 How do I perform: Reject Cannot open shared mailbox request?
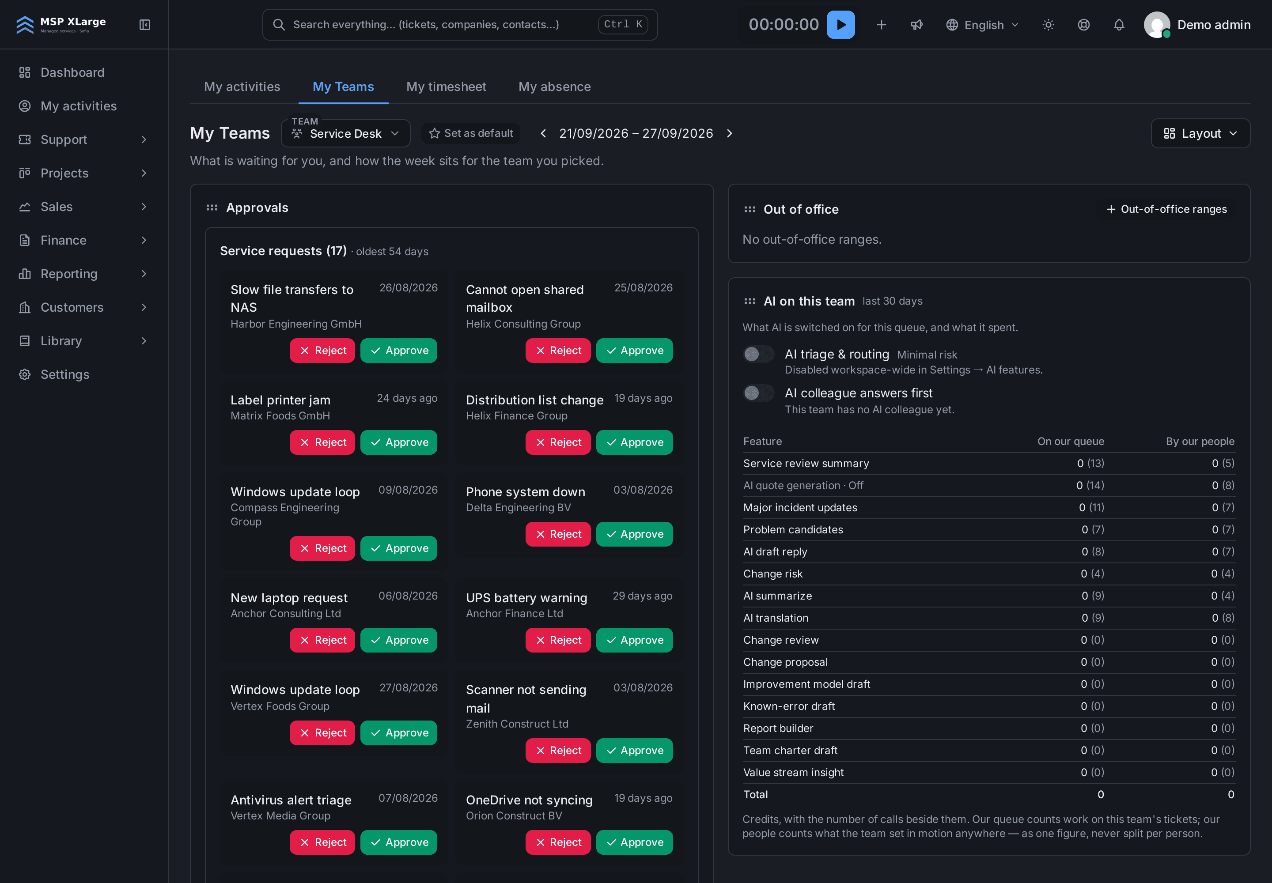[558, 351]
